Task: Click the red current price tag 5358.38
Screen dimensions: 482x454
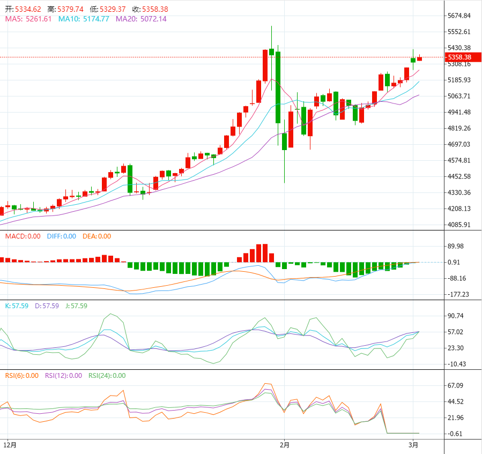Action: click(x=459, y=57)
